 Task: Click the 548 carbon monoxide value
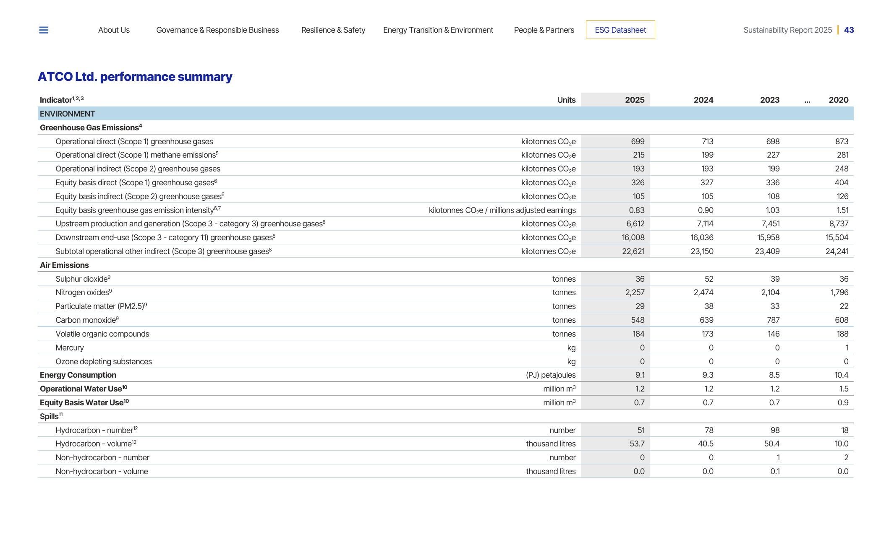[638, 320]
